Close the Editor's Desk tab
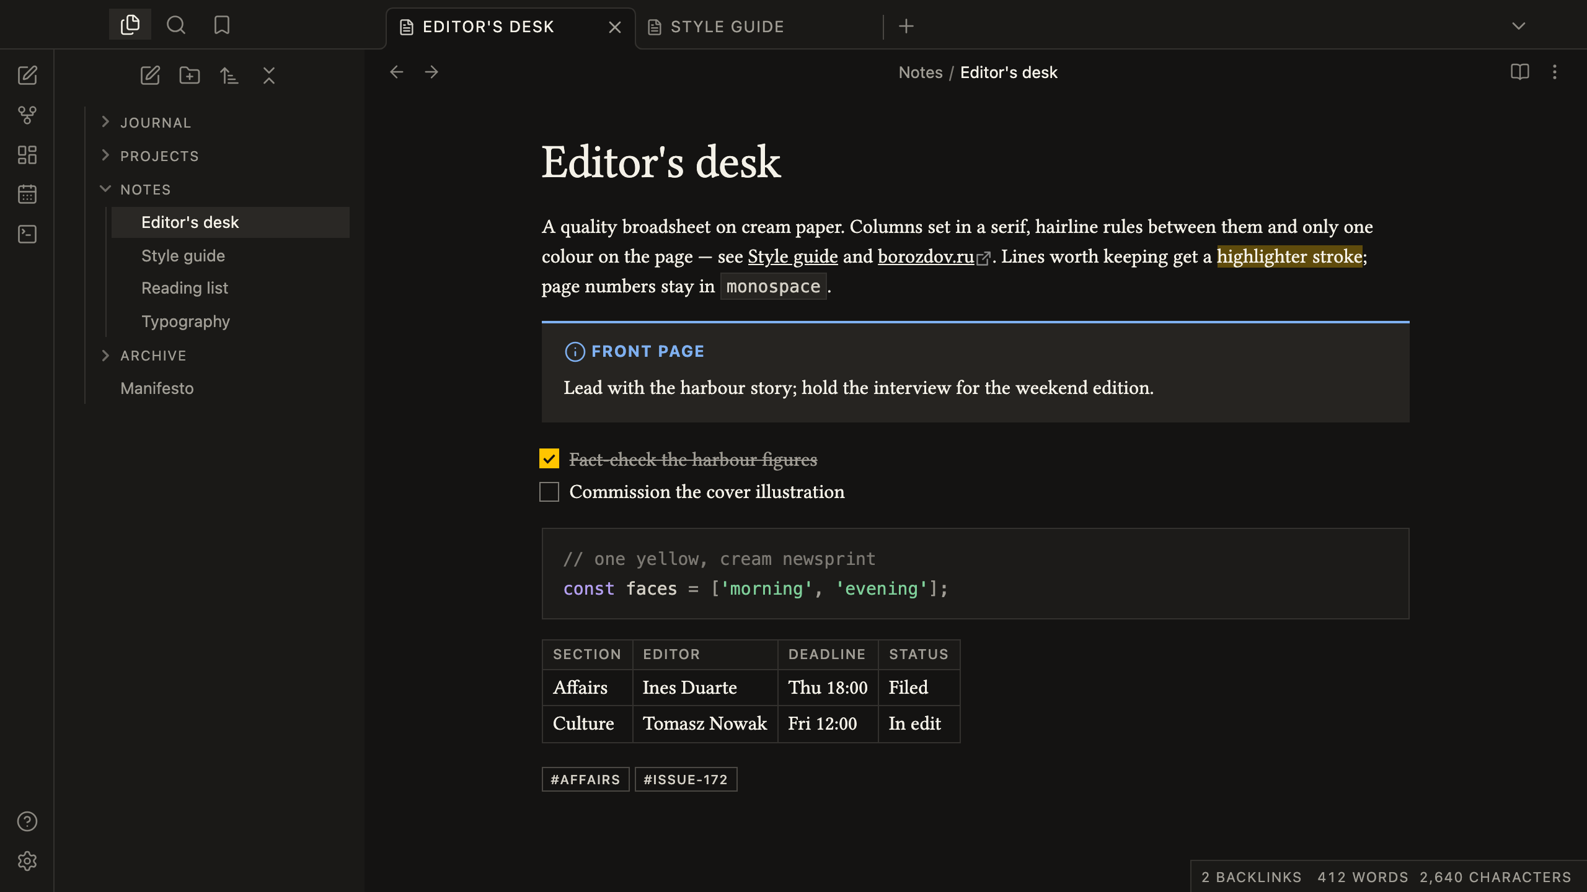 [615, 27]
